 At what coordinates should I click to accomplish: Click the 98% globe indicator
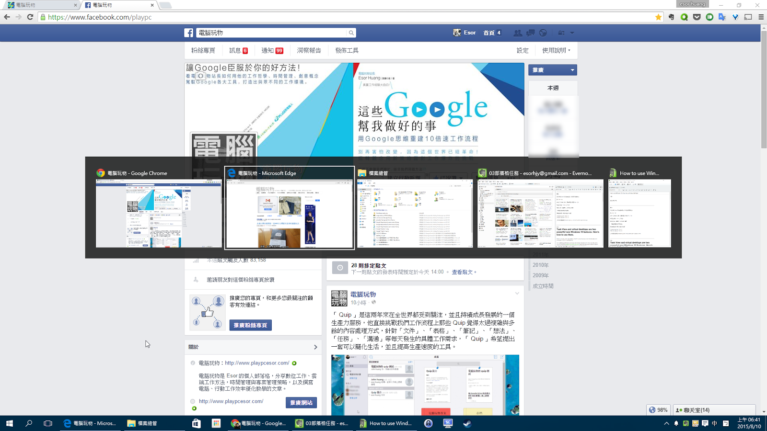(658, 410)
